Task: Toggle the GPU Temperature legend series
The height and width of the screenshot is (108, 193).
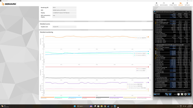Action: tap(75, 98)
